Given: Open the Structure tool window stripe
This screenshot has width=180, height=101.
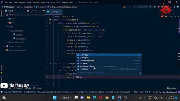Looking at the screenshot, I should click(x=2, y=69).
